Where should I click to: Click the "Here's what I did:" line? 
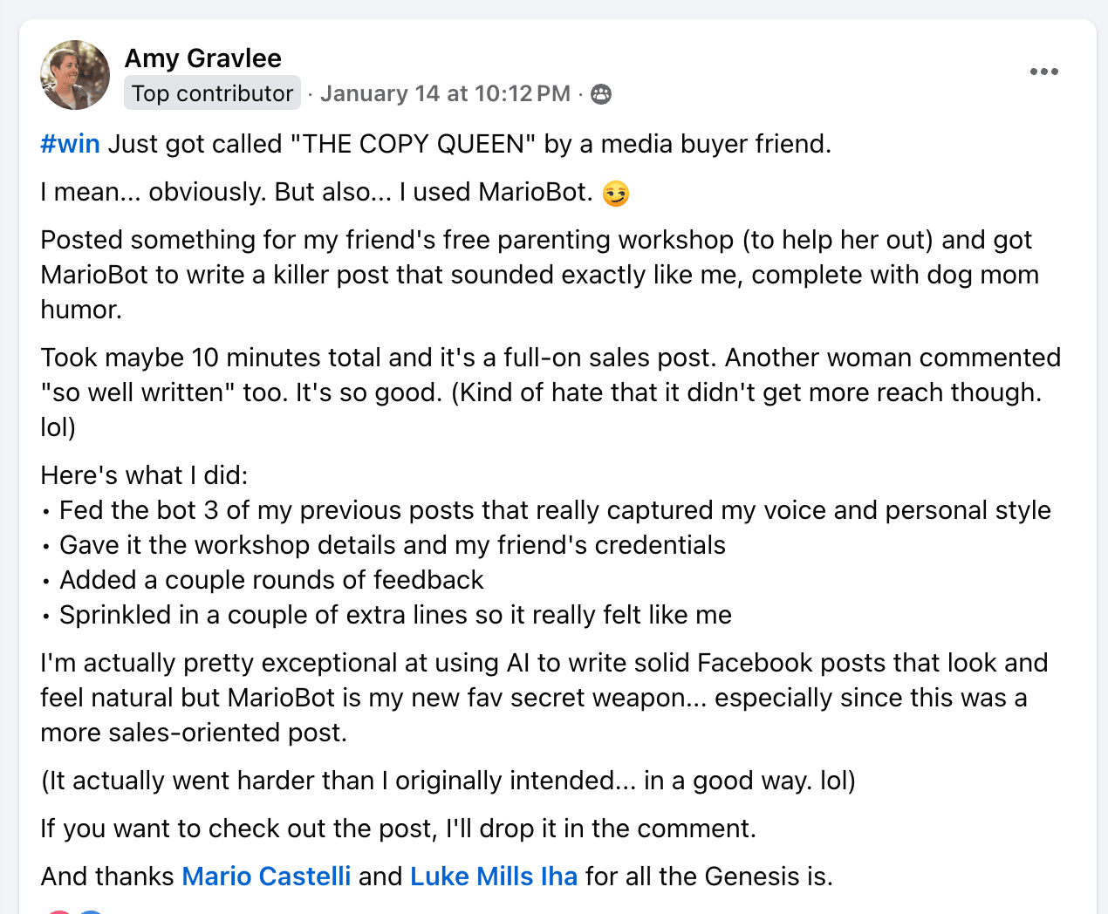[144, 475]
